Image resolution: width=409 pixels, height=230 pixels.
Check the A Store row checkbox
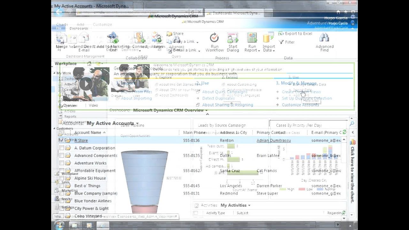pos(62,140)
